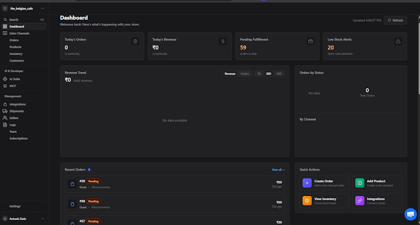Click the Pending badge on order #59
This screenshot has height=225, width=420.
pos(94,181)
